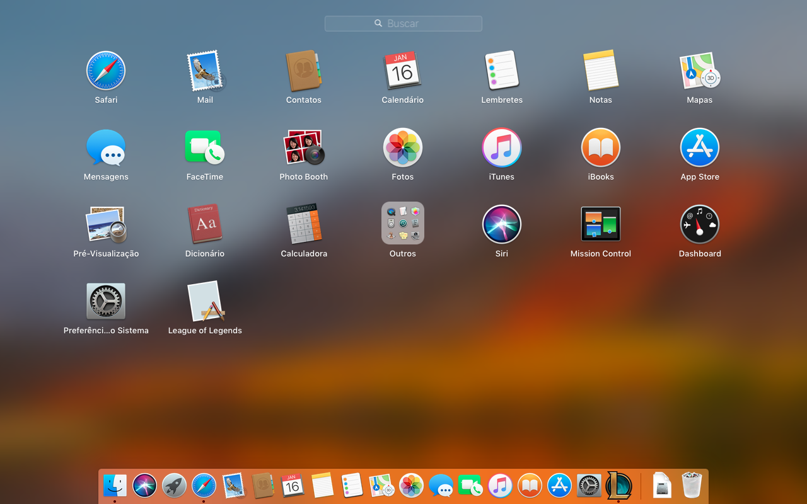
Task: Open Contatos in the Launchpad grid
Action: tap(304, 71)
